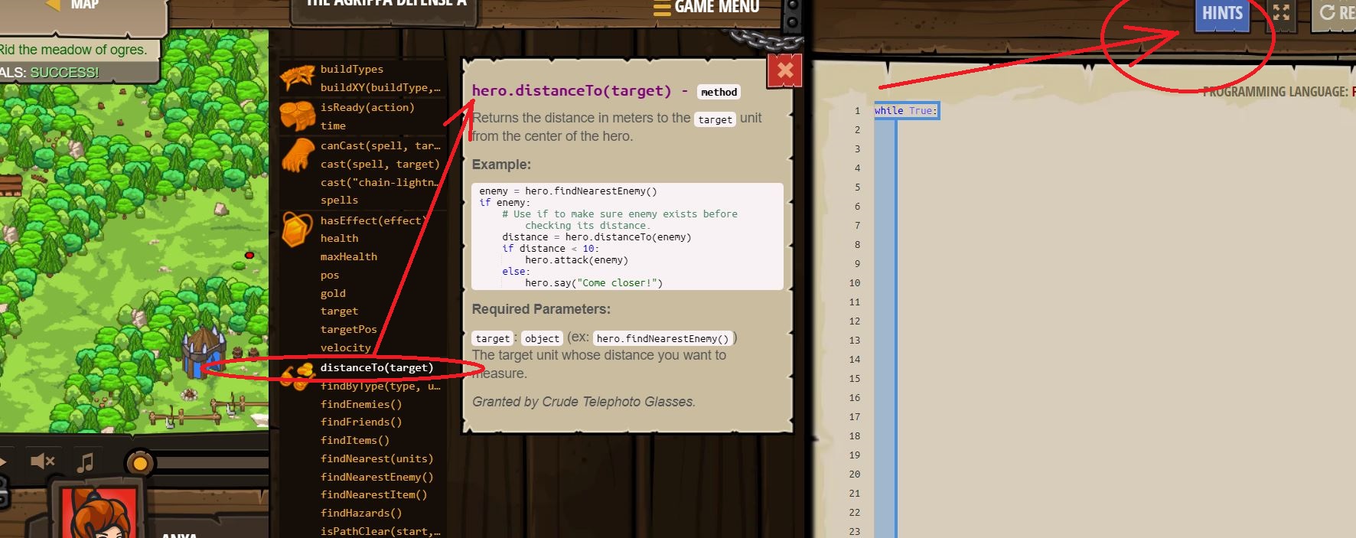Select distanceTo(target) method entry
The image size is (1356, 538).
(x=376, y=367)
